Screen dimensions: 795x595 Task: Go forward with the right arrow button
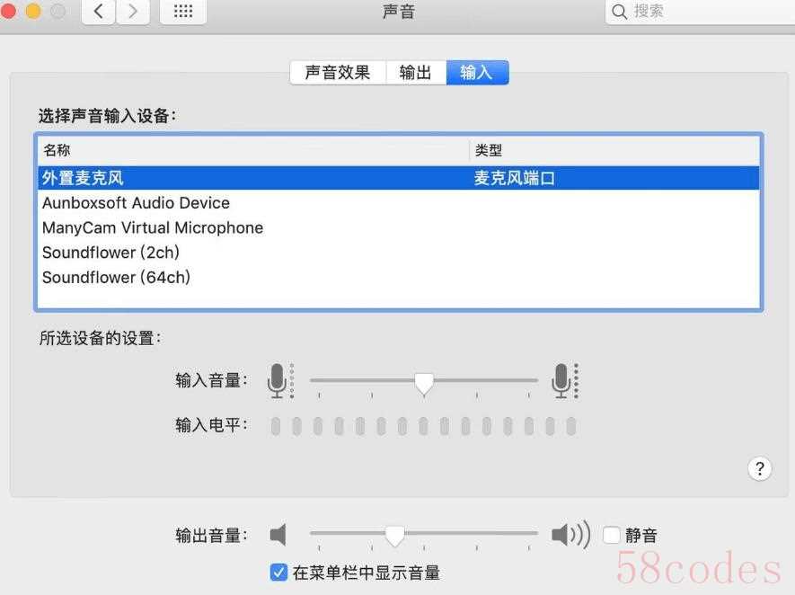pyautogui.click(x=133, y=11)
